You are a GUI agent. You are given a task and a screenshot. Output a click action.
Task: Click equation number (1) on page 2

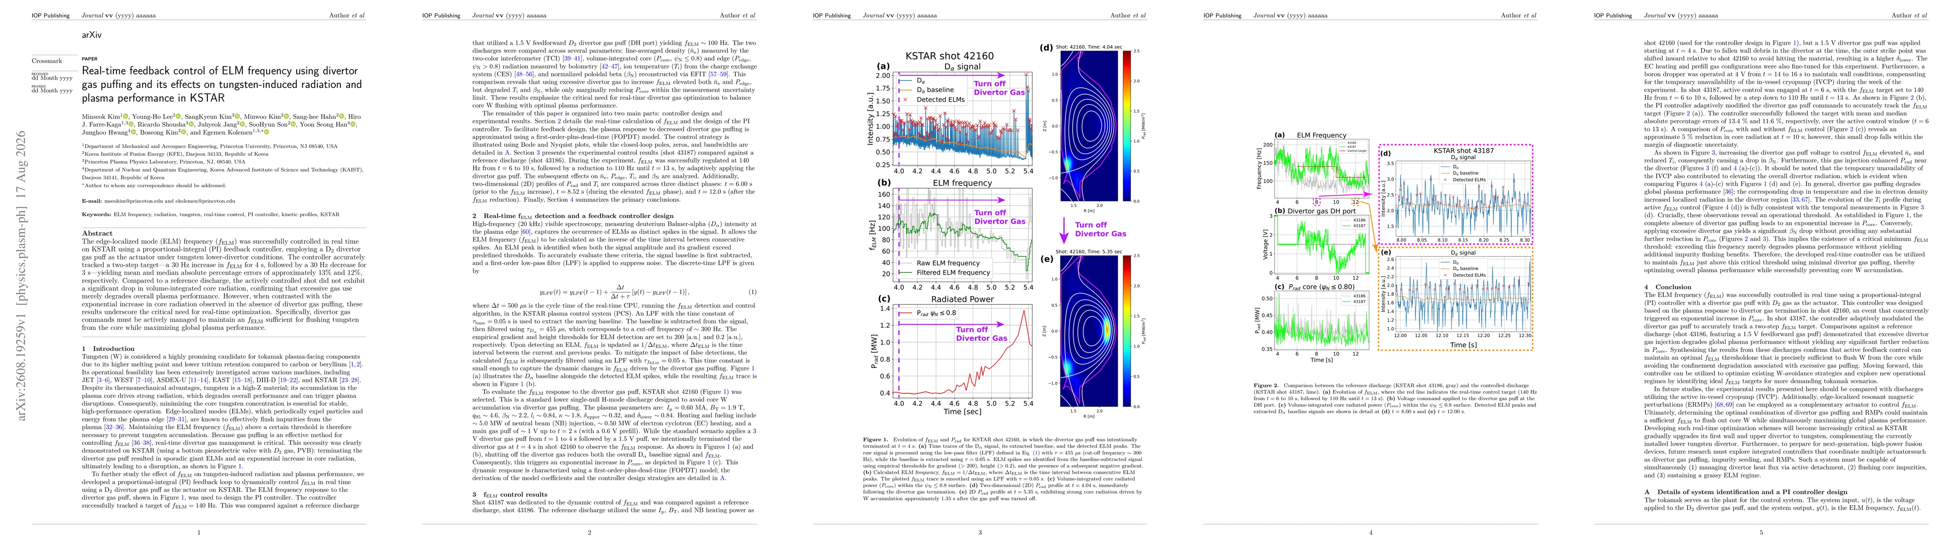point(752,292)
